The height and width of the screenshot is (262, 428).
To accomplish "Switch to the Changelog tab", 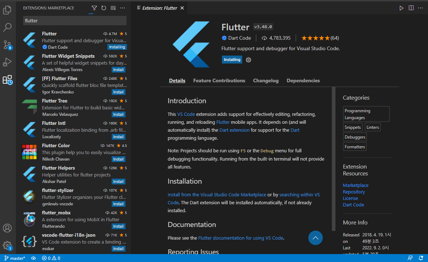I will click(x=266, y=81).
